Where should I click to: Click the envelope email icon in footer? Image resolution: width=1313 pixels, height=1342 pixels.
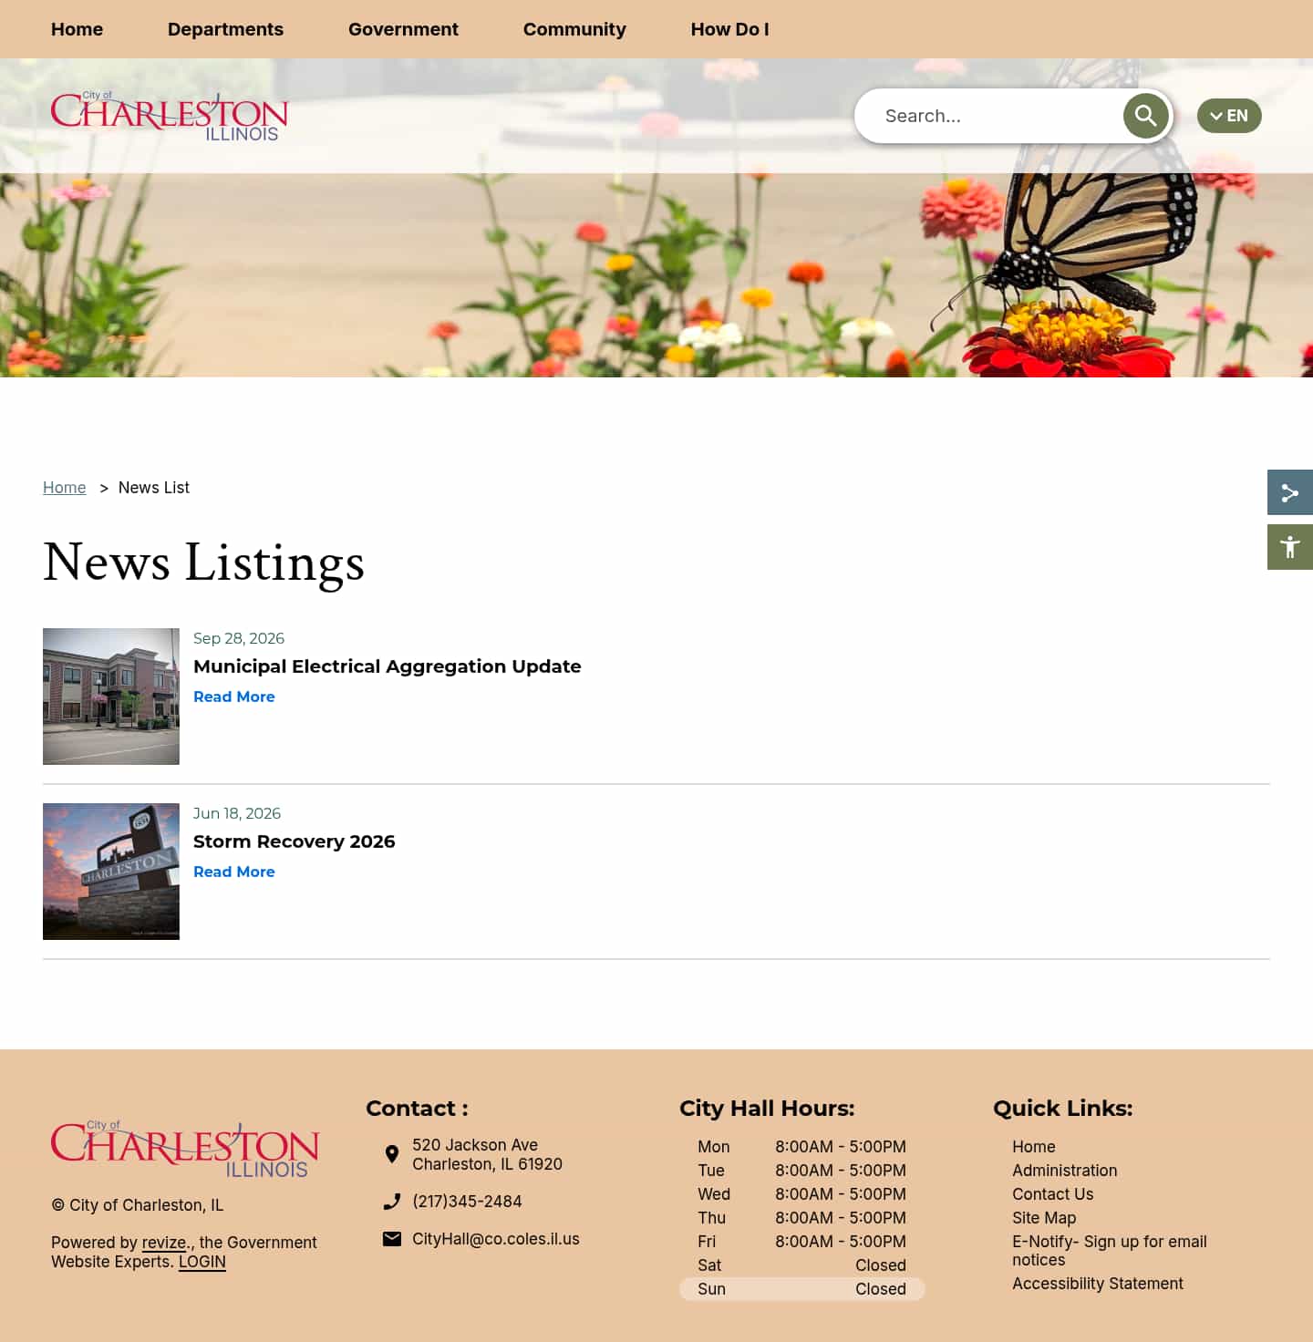click(392, 1239)
